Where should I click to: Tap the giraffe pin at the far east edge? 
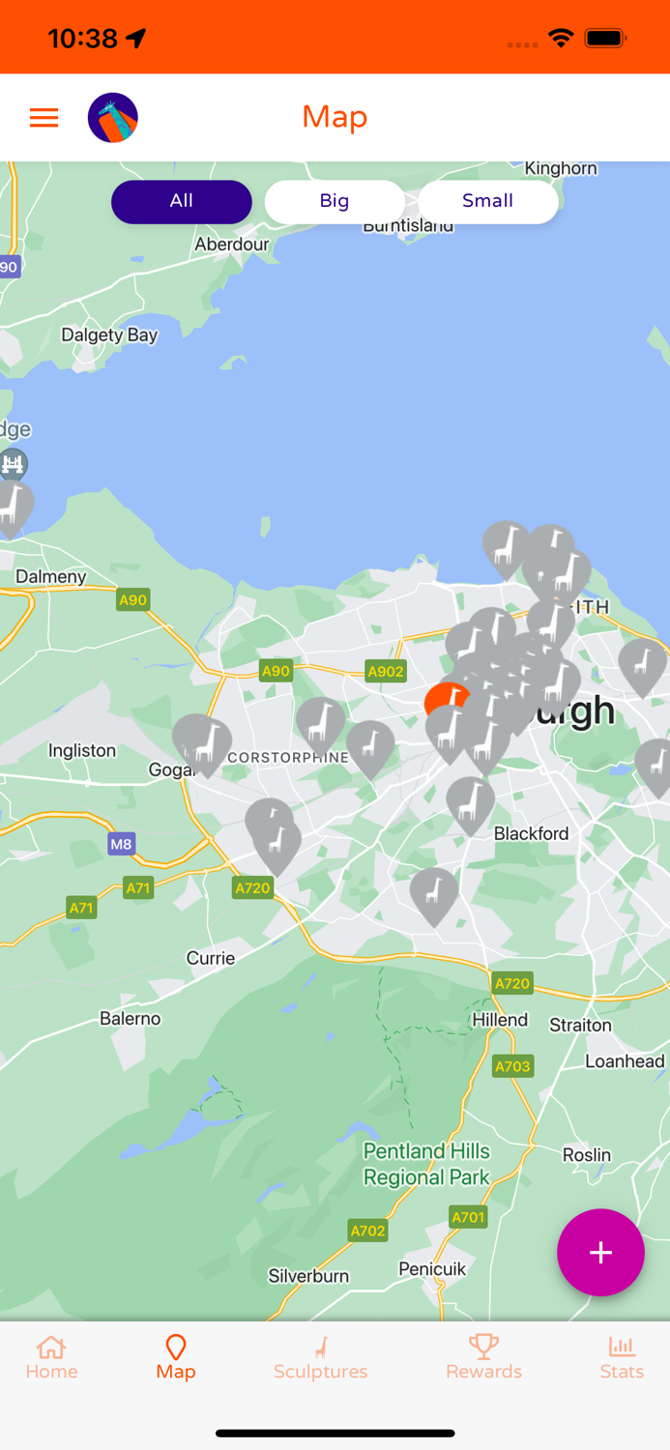click(655, 768)
